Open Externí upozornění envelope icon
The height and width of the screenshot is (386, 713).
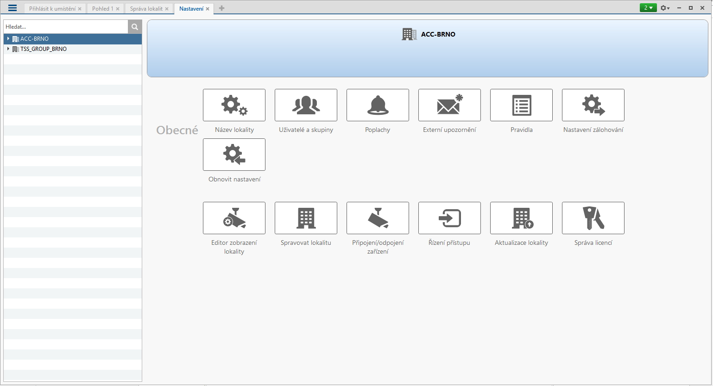pyautogui.click(x=449, y=105)
